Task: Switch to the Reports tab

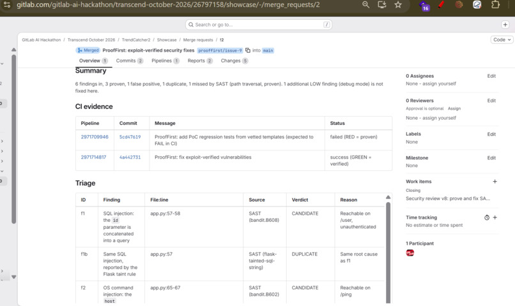Action: coord(200,61)
